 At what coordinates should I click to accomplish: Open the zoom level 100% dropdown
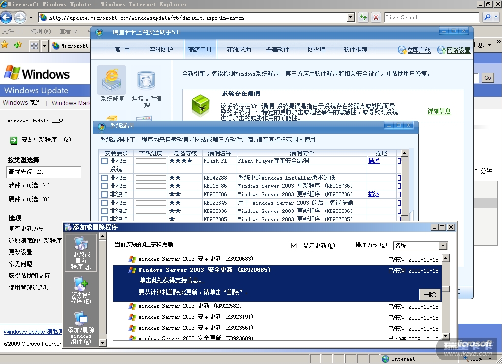[490, 359]
